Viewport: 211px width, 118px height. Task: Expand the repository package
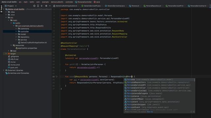coord(16,37)
